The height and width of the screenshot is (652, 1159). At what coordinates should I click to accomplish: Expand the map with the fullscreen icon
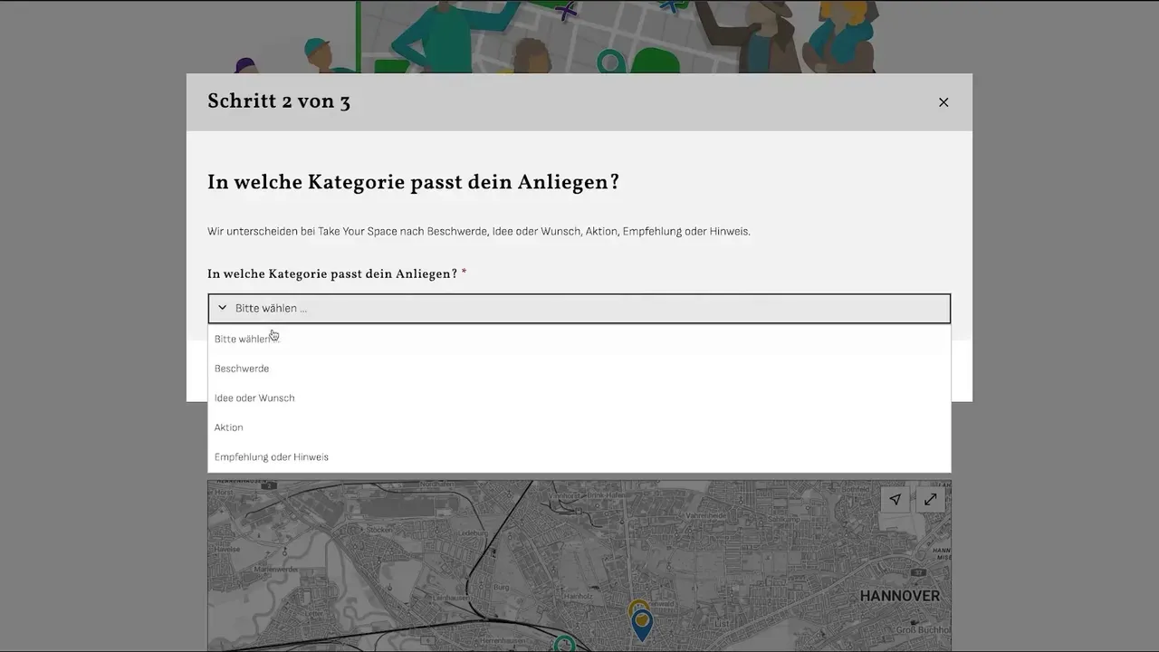(x=930, y=499)
